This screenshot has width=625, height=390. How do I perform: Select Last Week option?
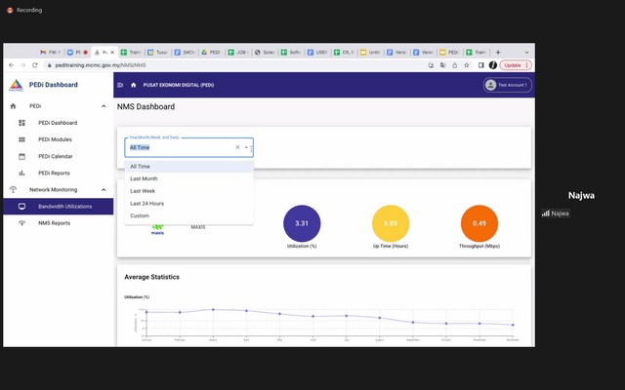pyautogui.click(x=143, y=191)
